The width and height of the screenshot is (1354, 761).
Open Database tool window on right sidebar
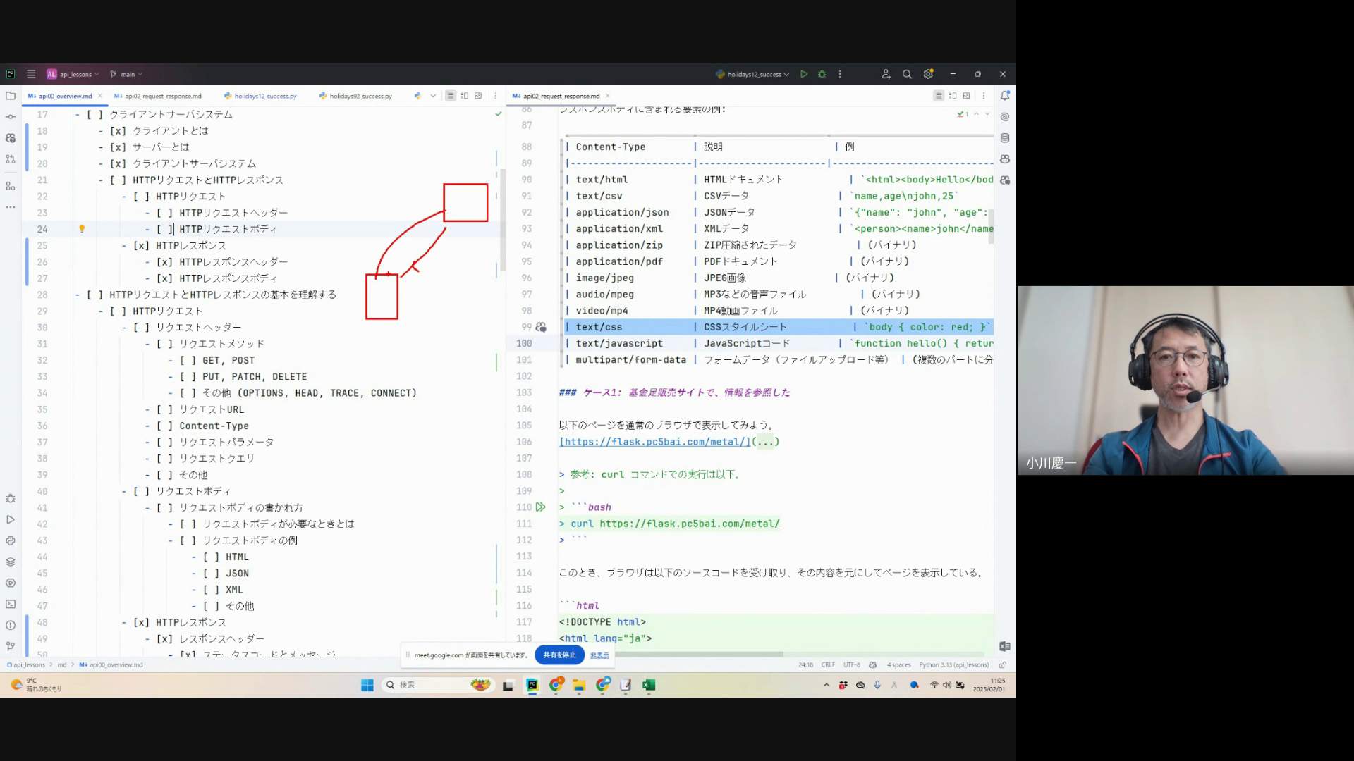(1005, 138)
